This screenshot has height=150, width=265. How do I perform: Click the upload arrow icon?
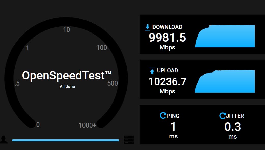(152, 71)
